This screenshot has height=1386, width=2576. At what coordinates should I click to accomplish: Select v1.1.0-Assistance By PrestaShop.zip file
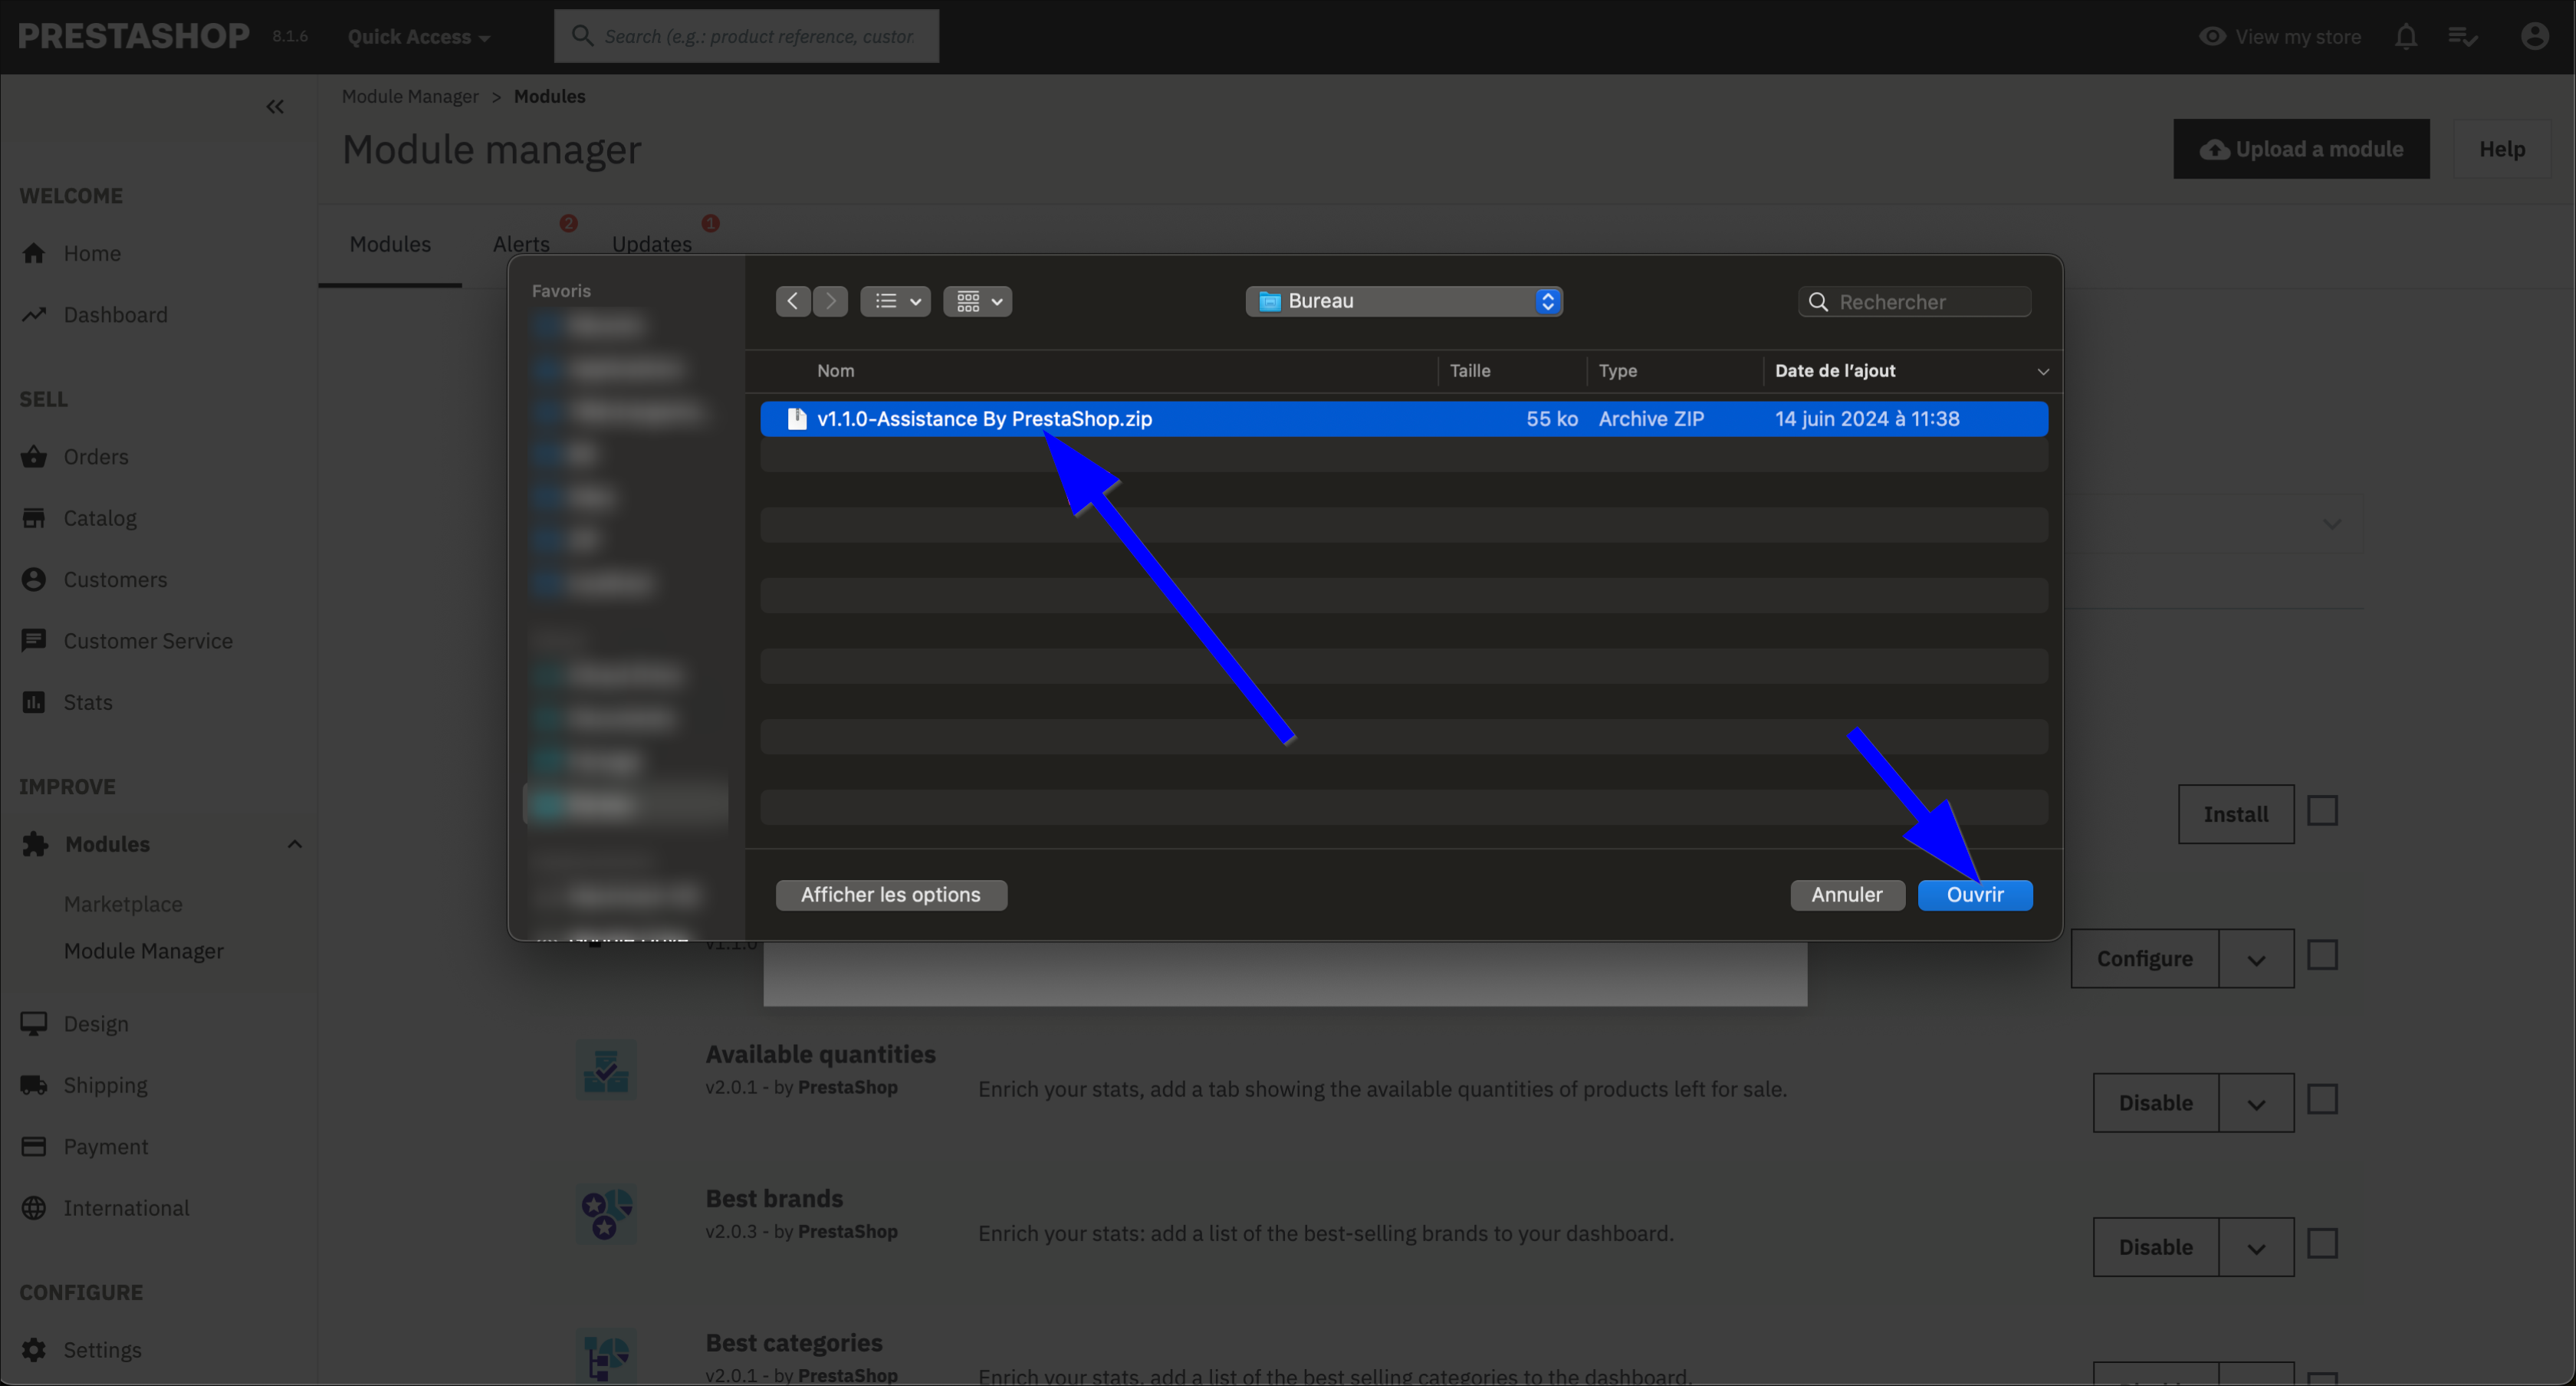click(1404, 419)
